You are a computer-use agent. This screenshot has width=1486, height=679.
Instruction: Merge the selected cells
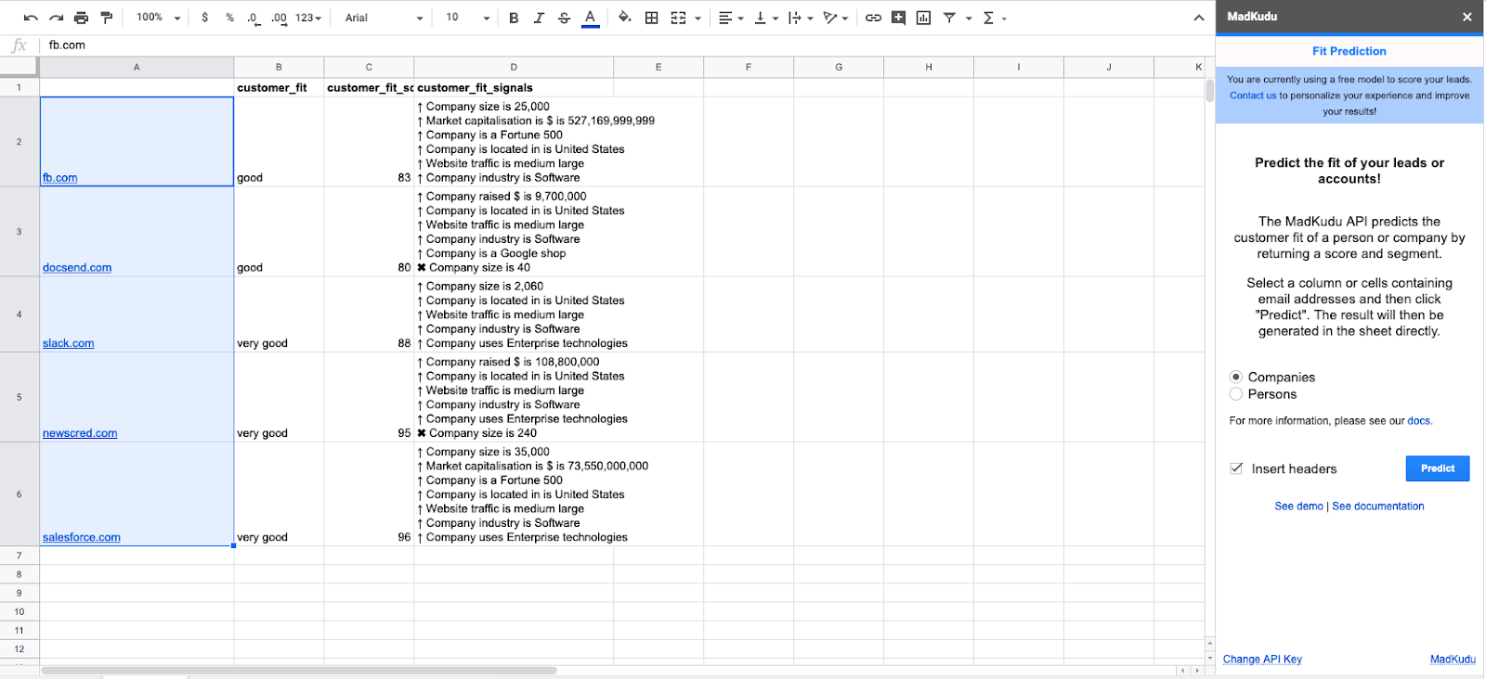coord(678,18)
